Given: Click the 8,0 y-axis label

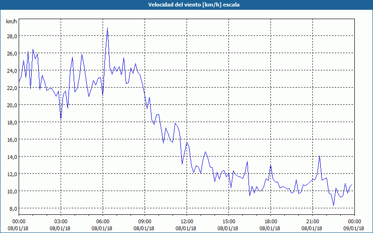Looking at the screenshot, I should coord(14,208).
